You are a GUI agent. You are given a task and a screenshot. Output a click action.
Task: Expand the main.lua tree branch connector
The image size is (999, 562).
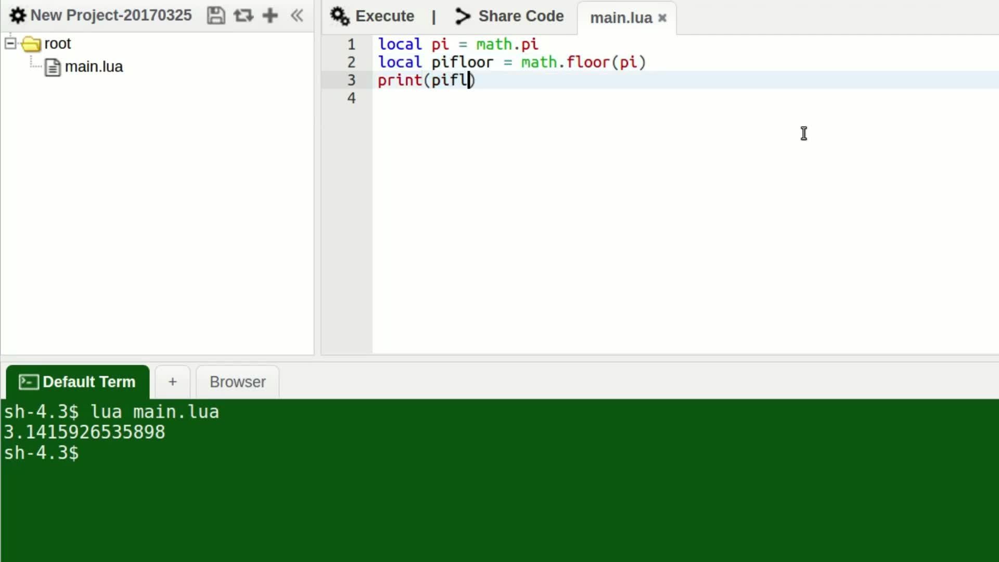click(35, 65)
